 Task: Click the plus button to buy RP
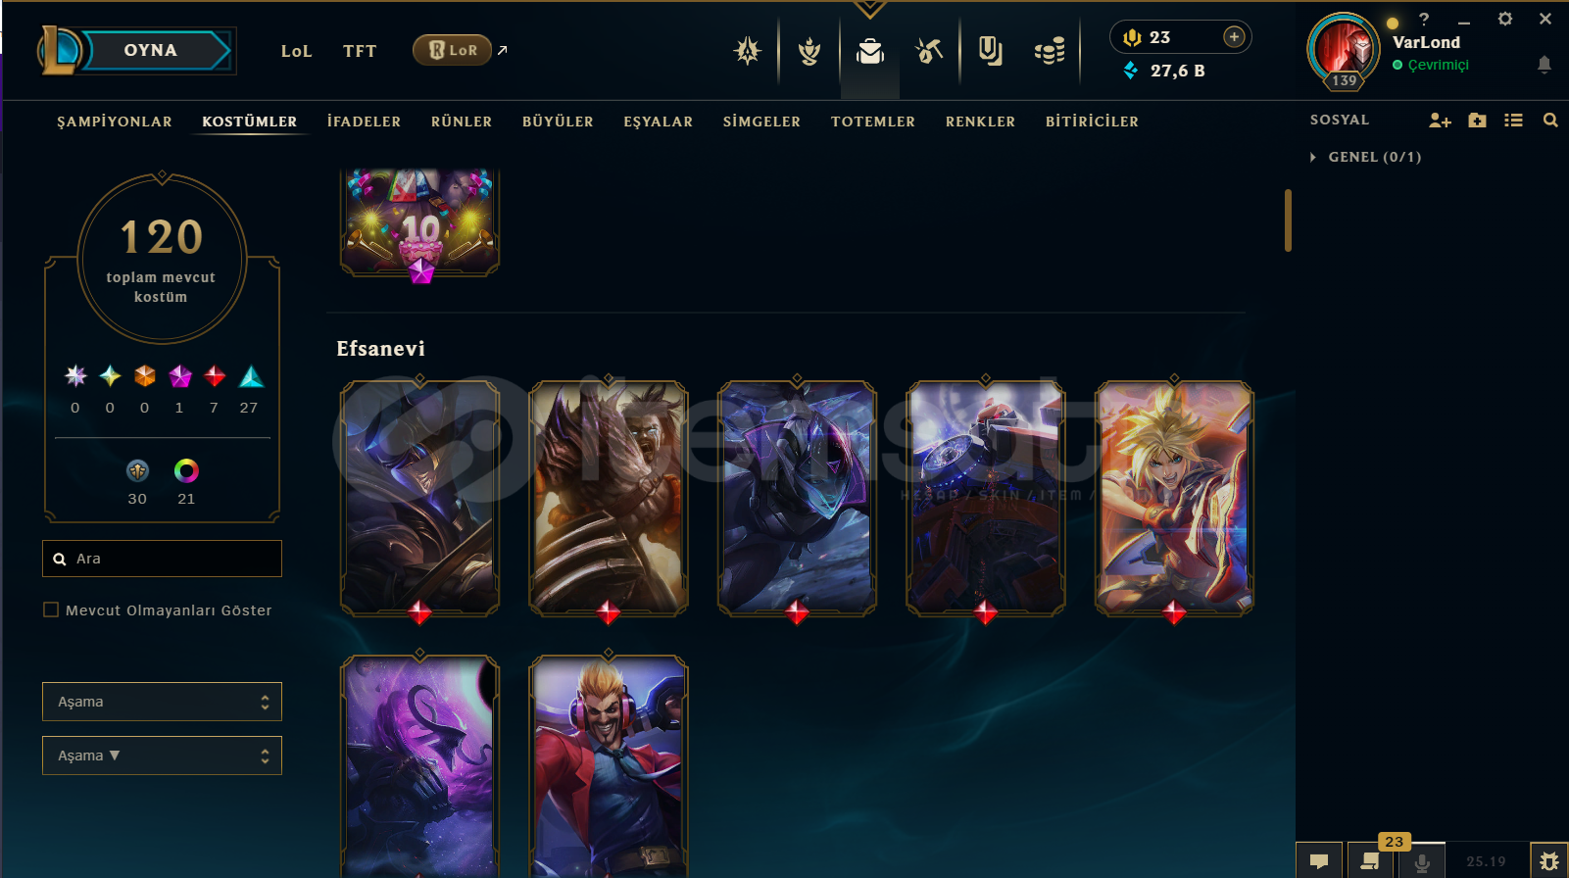[1234, 37]
